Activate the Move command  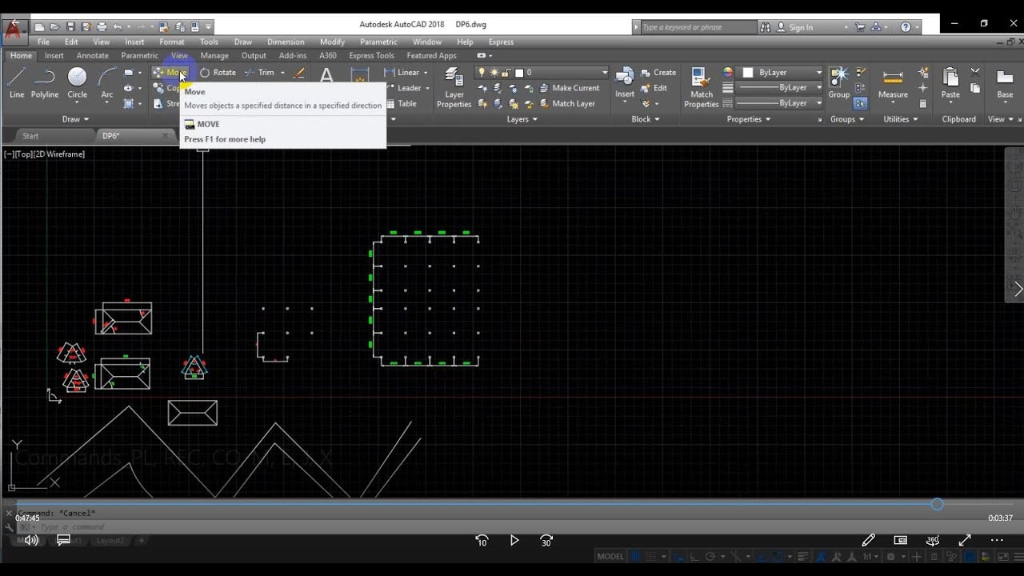pos(169,72)
